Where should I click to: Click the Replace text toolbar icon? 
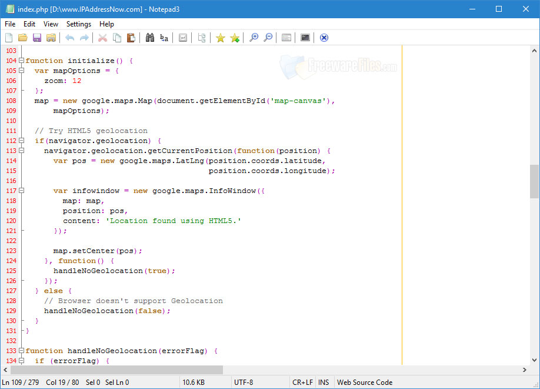[164, 38]
